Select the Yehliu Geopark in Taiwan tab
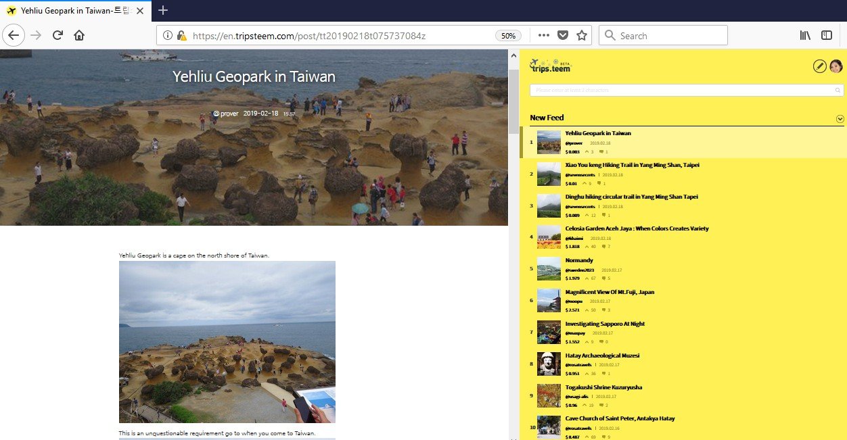This screenshot has height=440, width=847. 76,11
